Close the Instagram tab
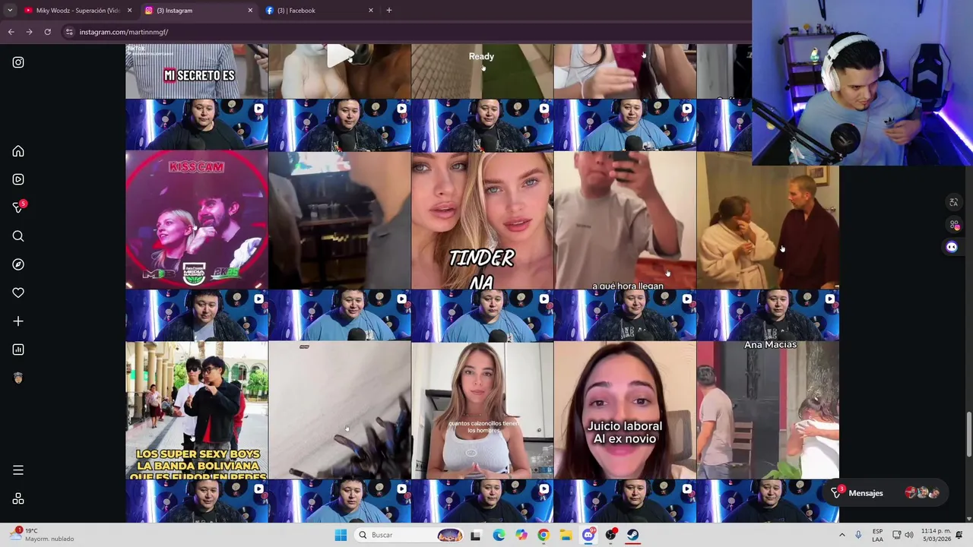This screenshot has height=547, width=973. click(250, 10)
